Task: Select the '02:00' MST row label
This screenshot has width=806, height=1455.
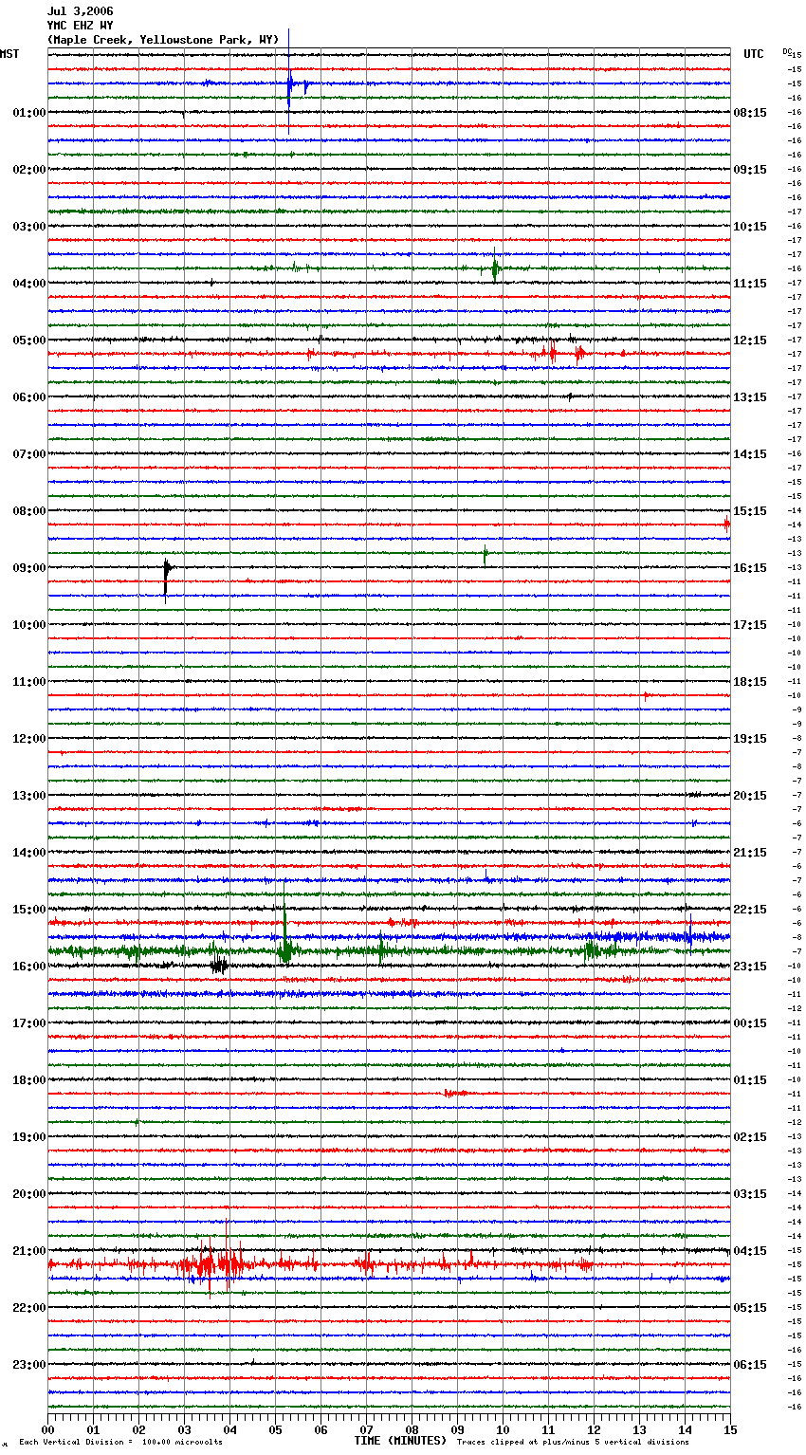Action: coord(29,170)
